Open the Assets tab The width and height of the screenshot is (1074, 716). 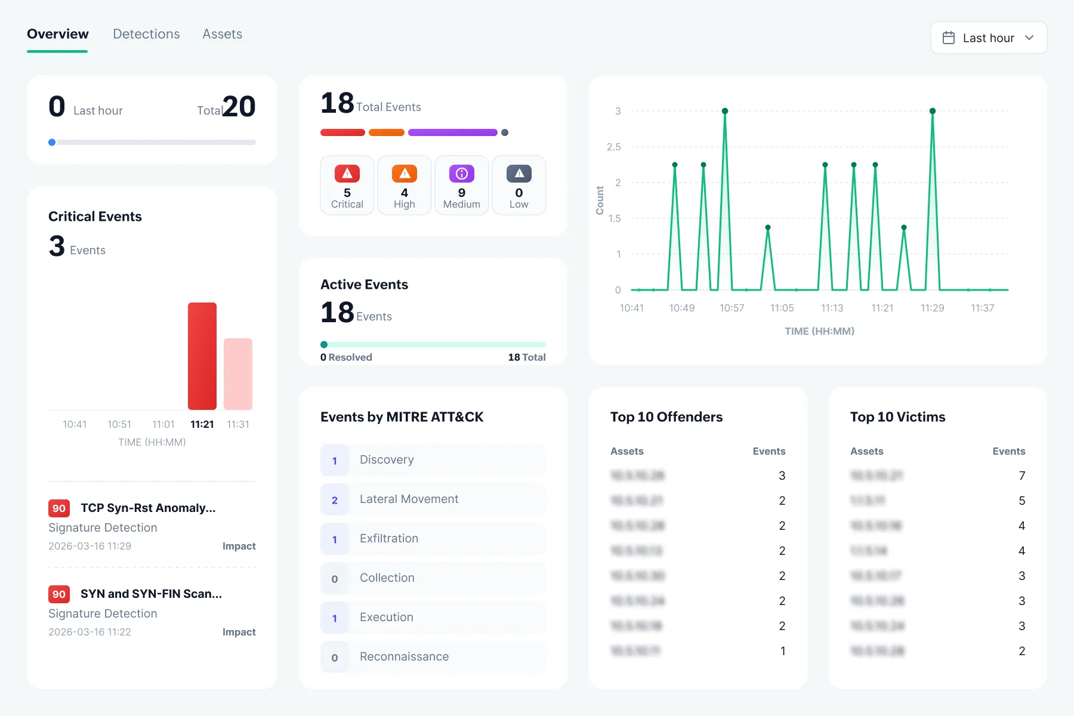[x=222, y=34]
